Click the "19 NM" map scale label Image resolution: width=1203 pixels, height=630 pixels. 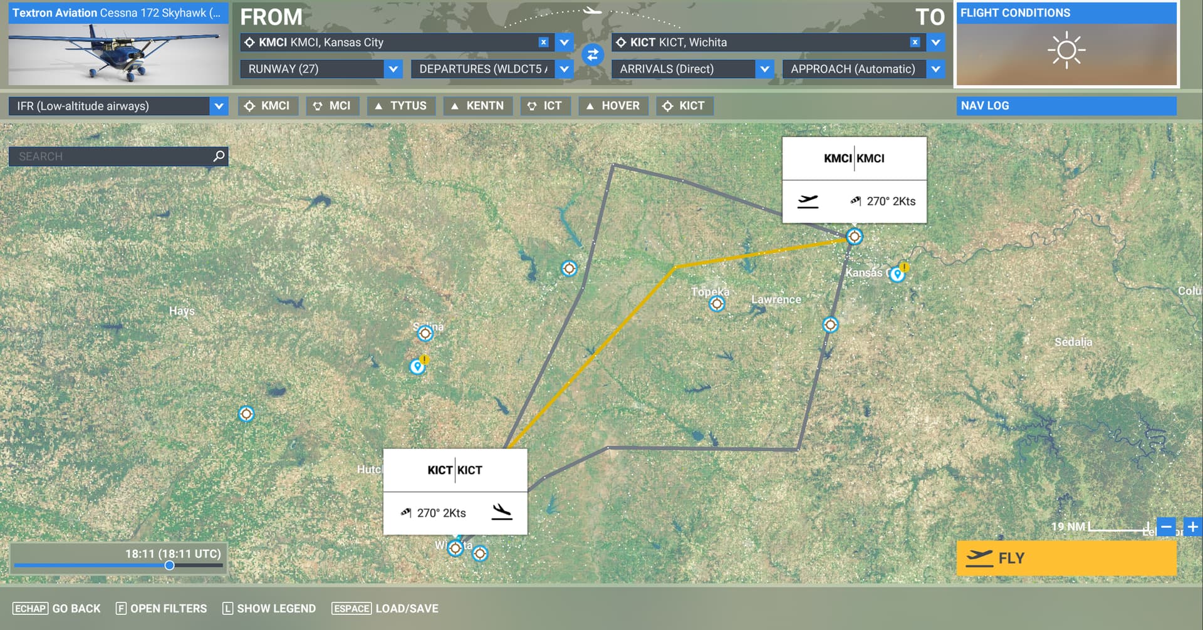click(x=1068, y=527)
